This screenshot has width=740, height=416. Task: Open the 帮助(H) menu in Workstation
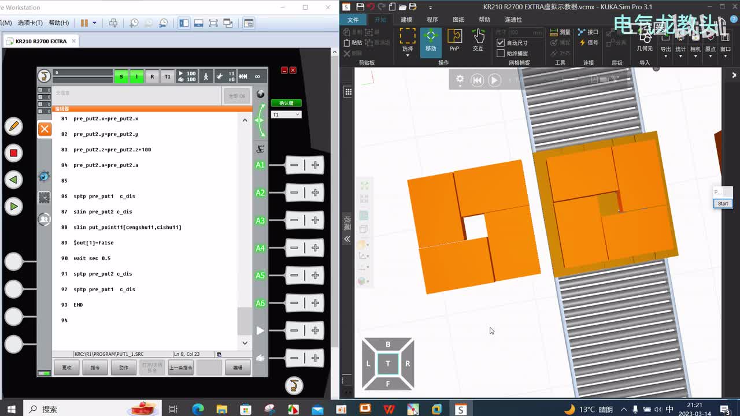[x=58, y=23]
